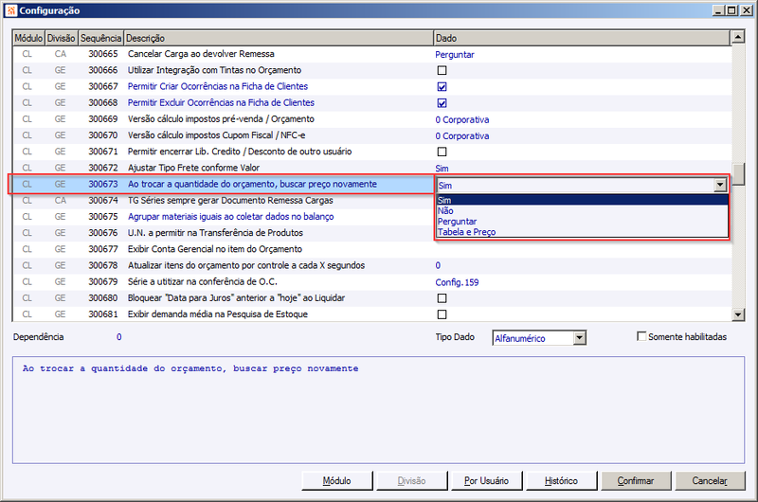Viewport: 758px width, 502px height.
Task: Select Sim option in the dropdown list
Action: click(x=583, y=200)
